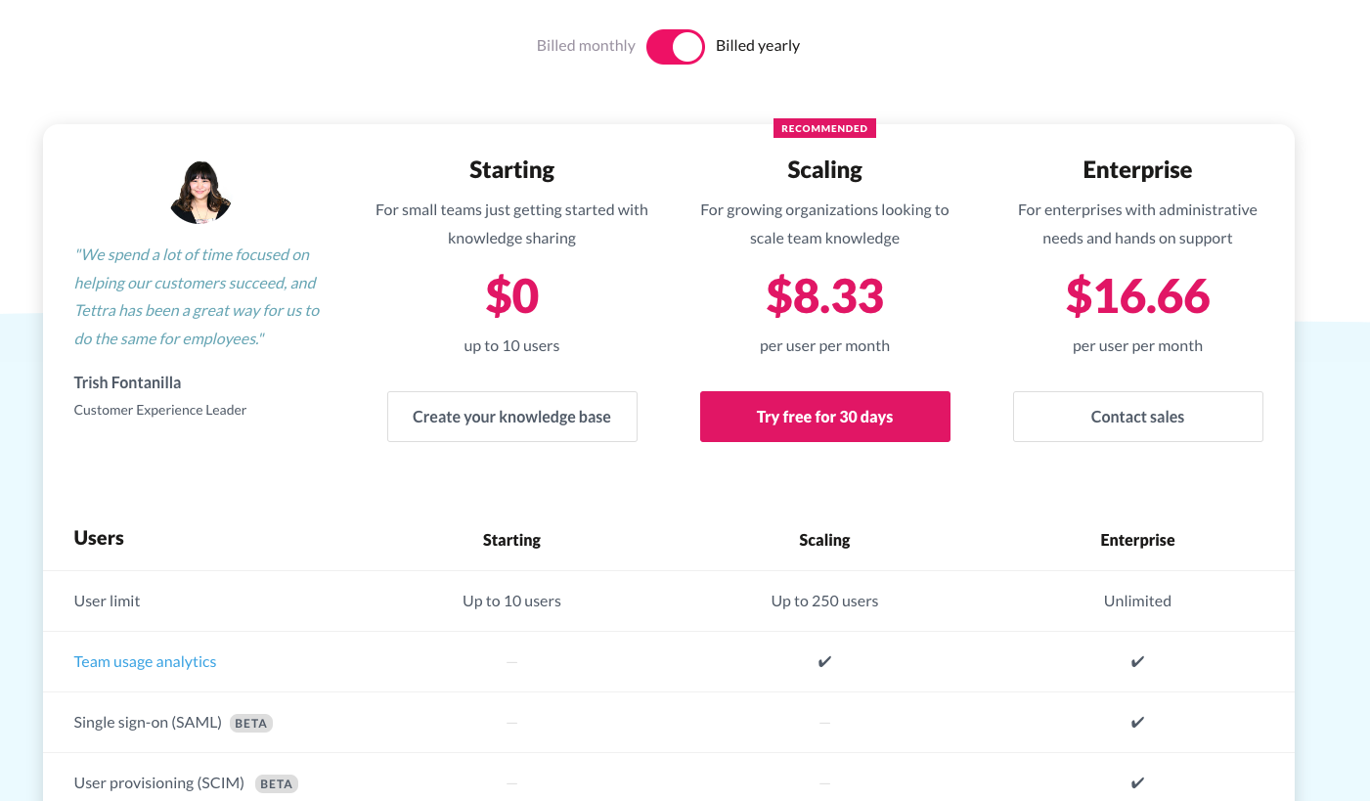Viewport: 1370px width, 801px height.
Task: Click the Starting plan heading
Action: [511, 170]
